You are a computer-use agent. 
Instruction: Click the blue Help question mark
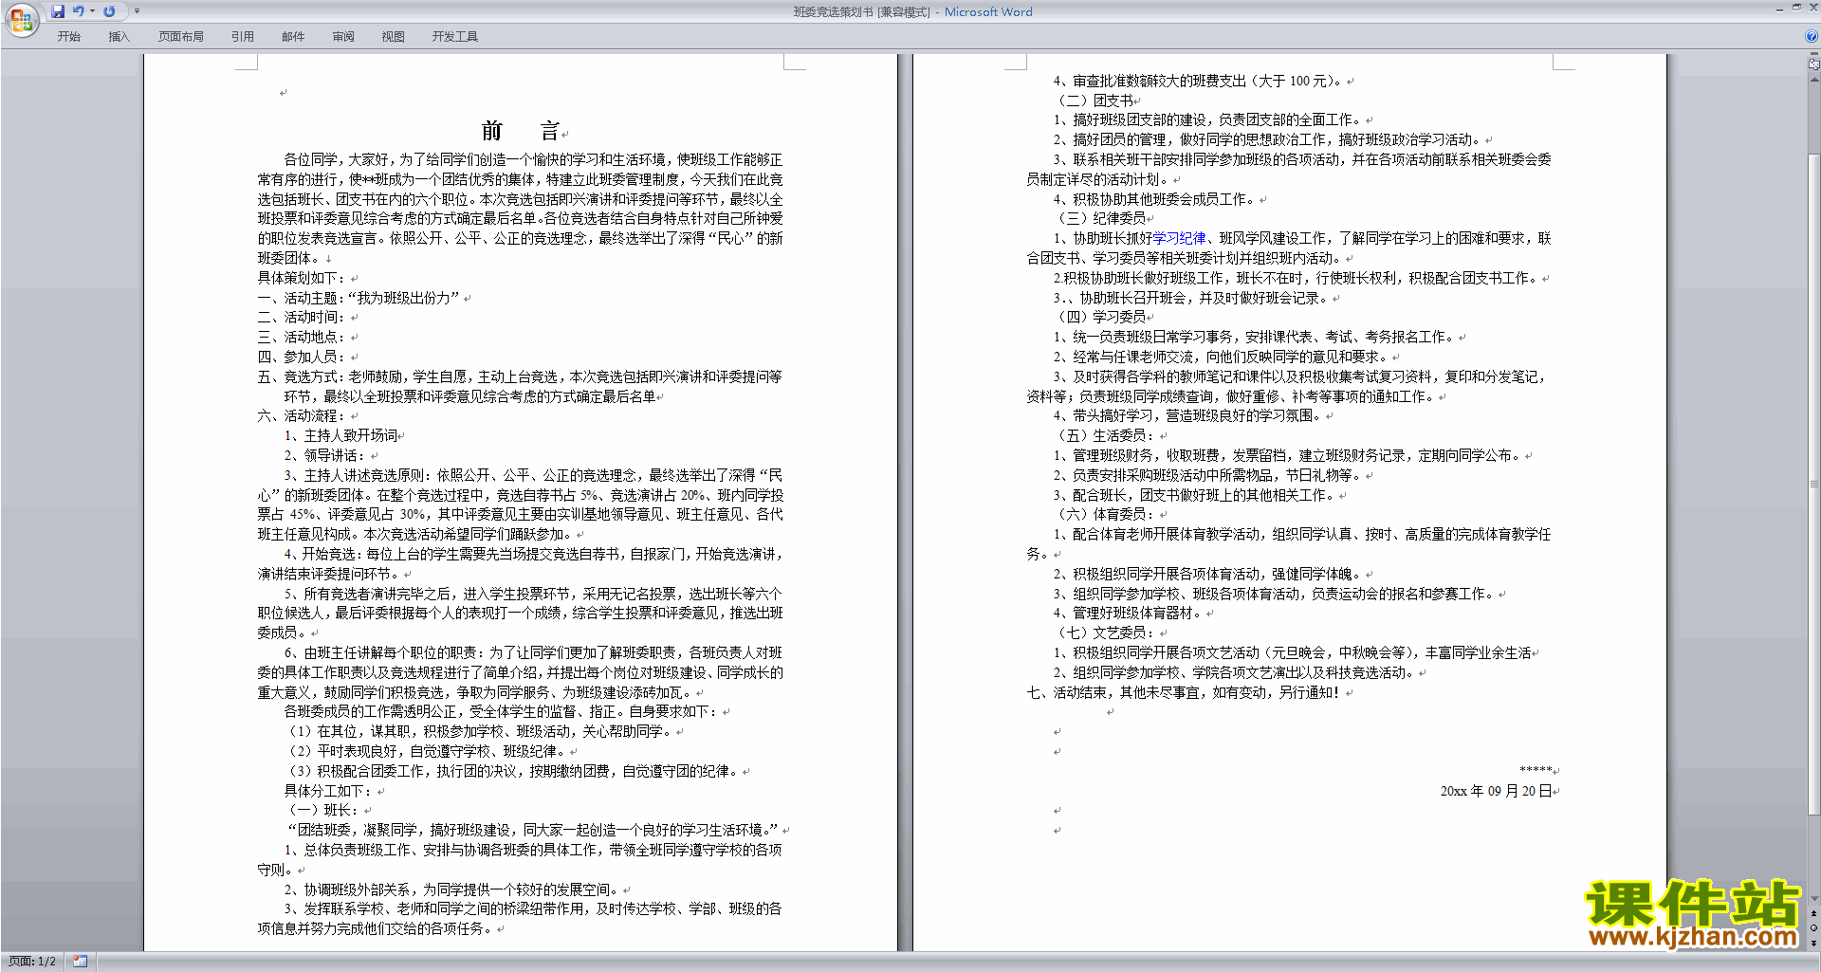[x=1812, y=37]
